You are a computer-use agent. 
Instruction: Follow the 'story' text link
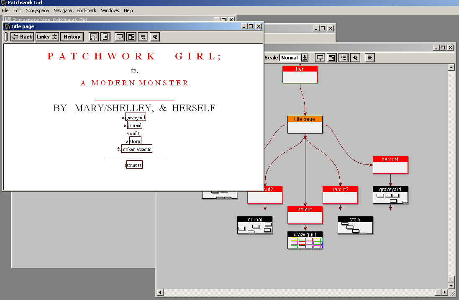(x=135, y=141)
